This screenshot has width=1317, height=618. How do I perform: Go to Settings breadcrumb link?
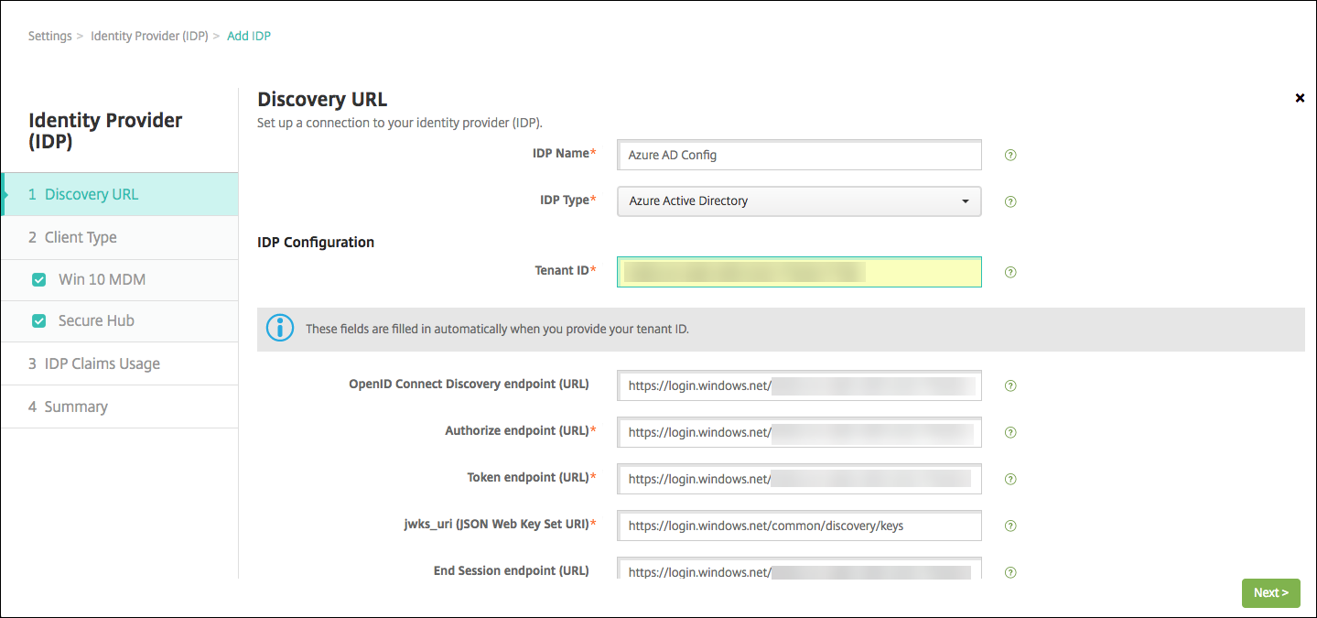49,37
